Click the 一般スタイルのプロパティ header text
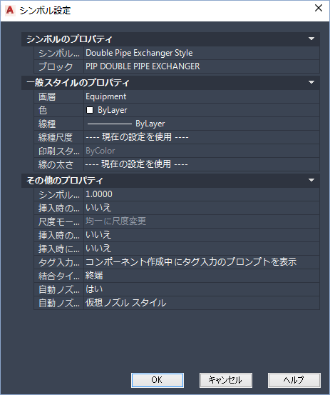Screen dimensions: 330x395 click(x=78, y=83)
